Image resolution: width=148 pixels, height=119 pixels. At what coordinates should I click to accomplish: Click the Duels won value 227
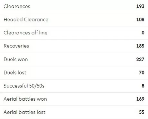tap(140, 59)
